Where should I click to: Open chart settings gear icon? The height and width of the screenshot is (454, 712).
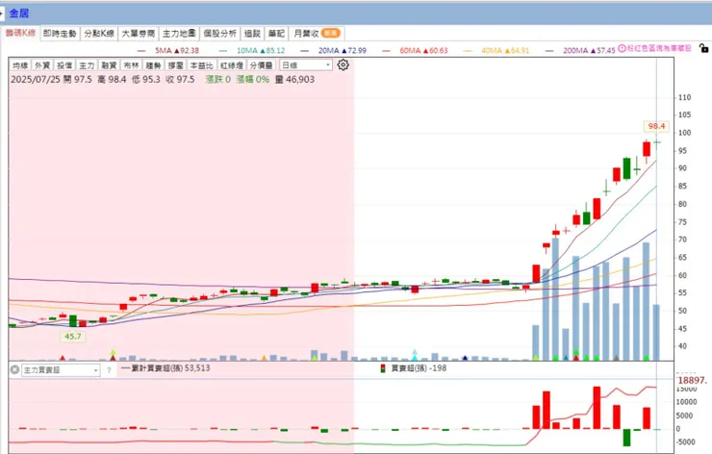click(x=343, y=64)
